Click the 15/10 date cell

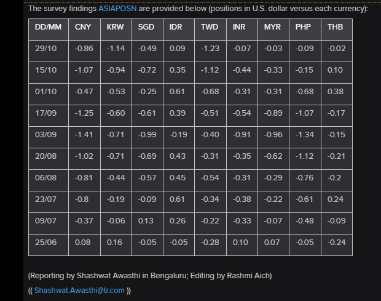(47, 70)
